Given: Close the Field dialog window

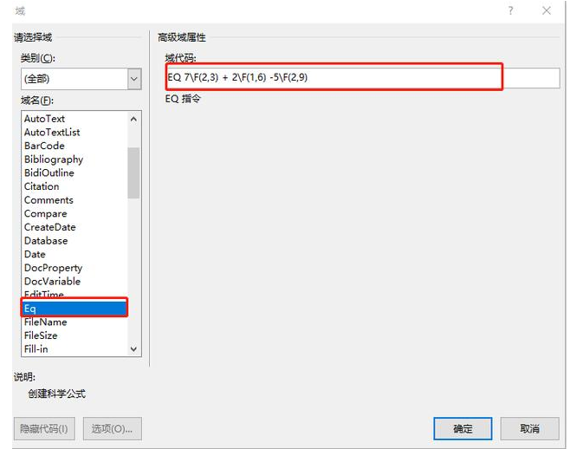Looking at the screenshot, I should (x=546, y=10).
